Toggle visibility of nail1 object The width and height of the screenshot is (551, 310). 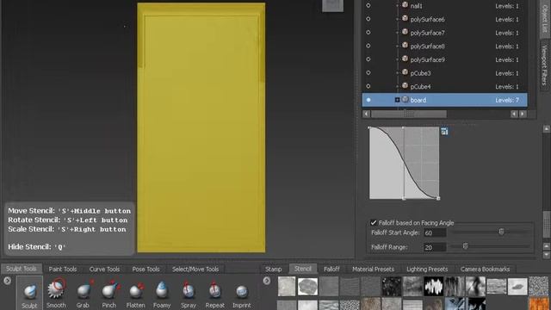coord(368,6)
